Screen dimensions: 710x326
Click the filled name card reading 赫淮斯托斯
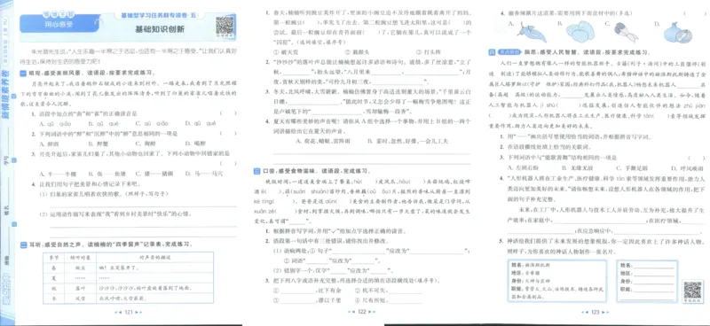pos(556,281)
